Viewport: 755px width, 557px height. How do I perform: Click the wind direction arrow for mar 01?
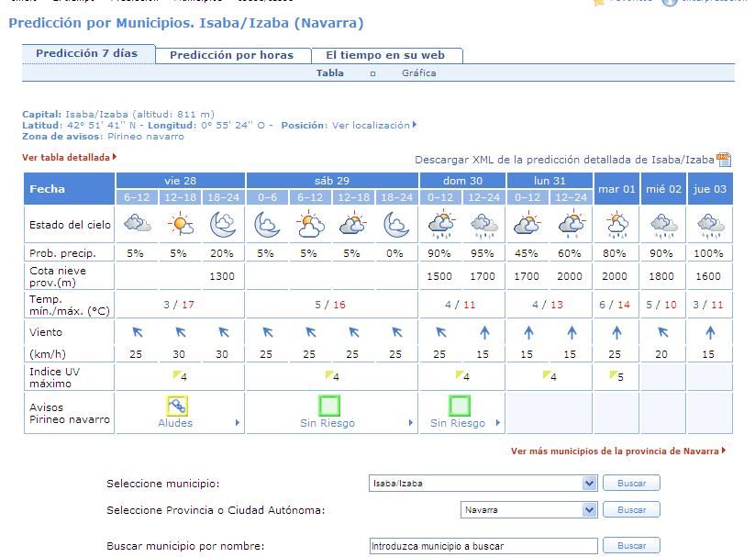coord(616,332)
